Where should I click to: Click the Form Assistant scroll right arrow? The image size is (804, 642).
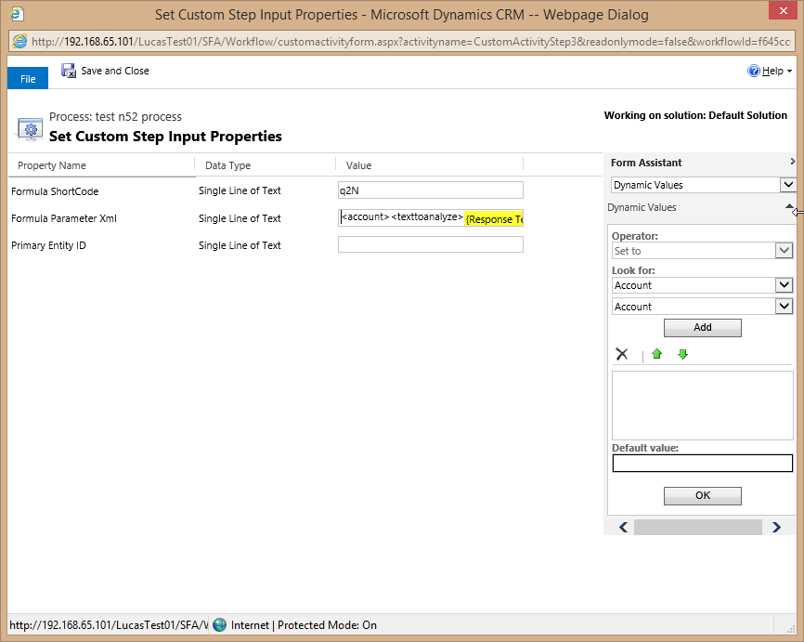click(x=776, y=527)
